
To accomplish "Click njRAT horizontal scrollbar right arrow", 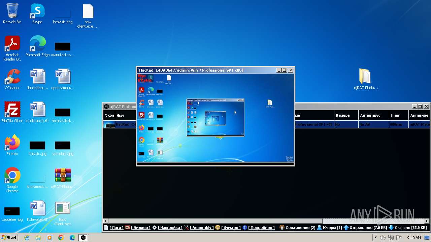I will (x=427, y=221).
